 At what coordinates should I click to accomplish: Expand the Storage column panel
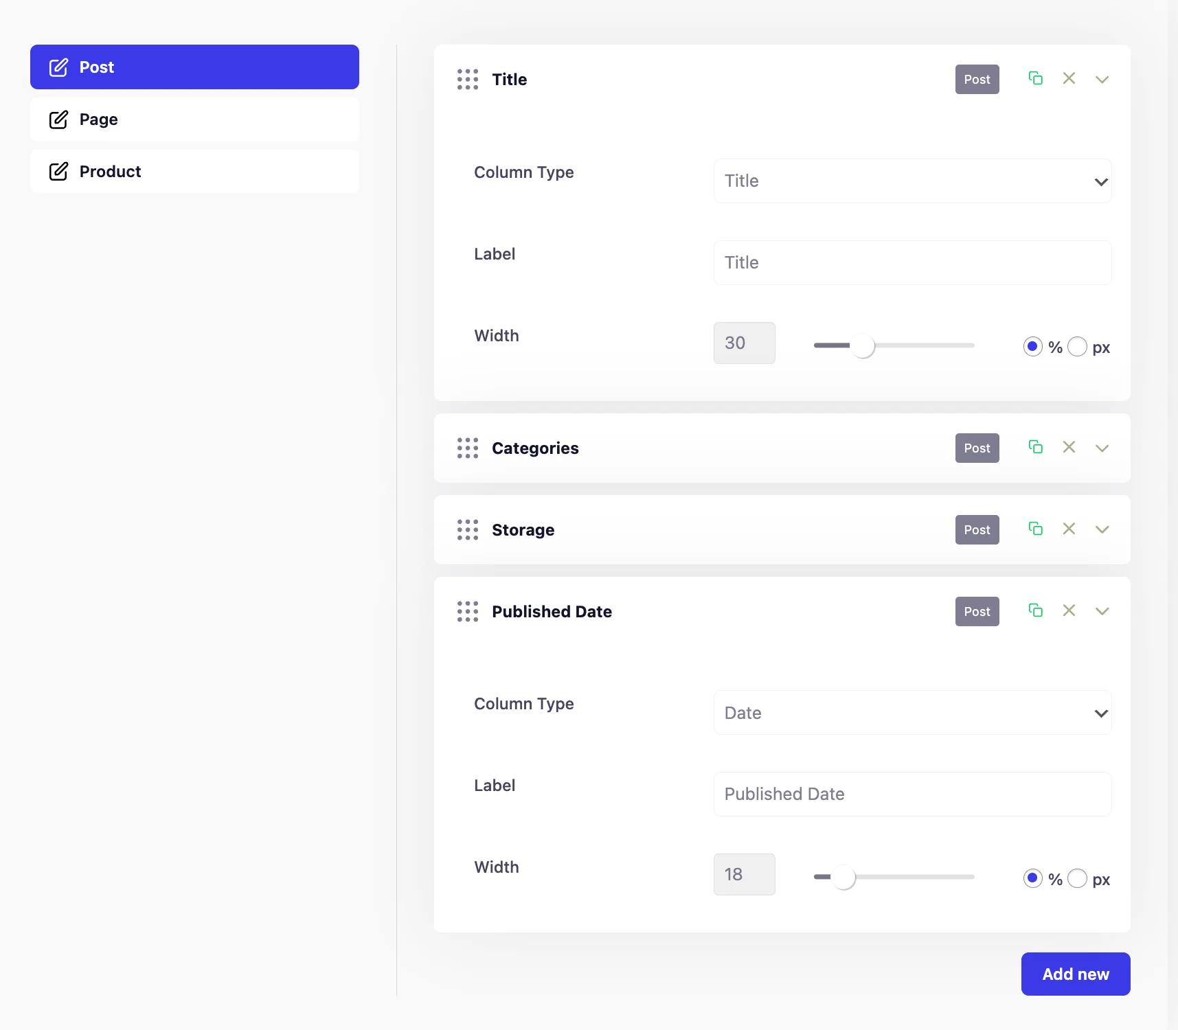(1102, 529)
